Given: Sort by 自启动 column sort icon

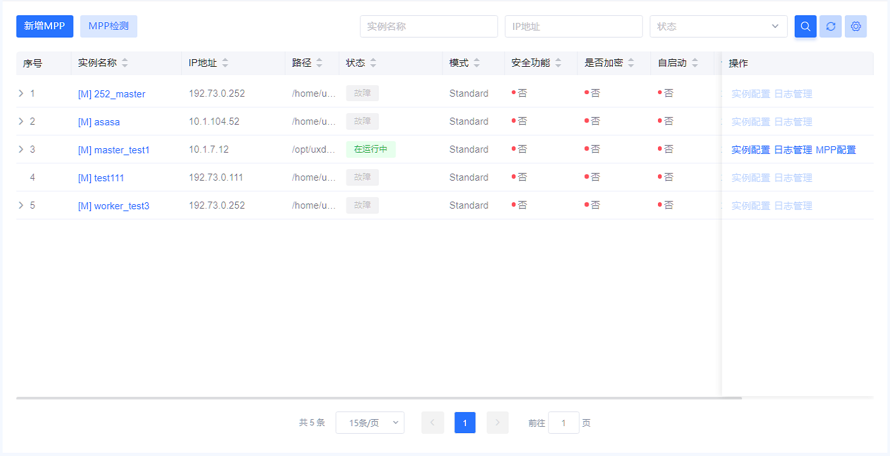Looking at the screenshot, I should pyautogui.click(x=695, y=63).
